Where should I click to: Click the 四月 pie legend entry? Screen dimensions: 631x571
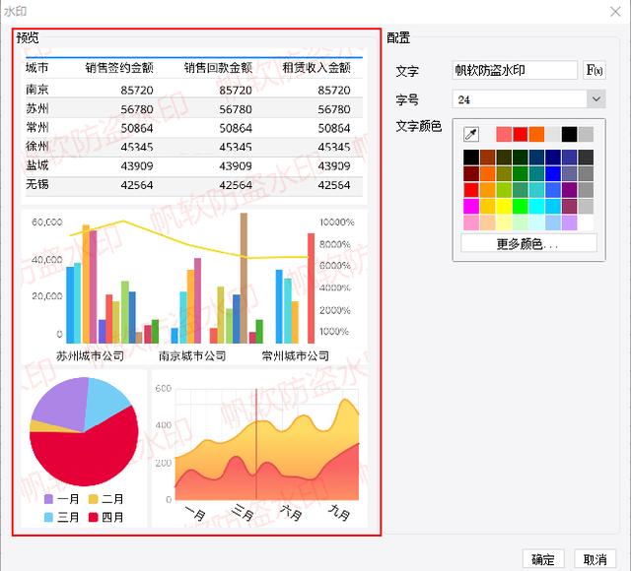105,517
